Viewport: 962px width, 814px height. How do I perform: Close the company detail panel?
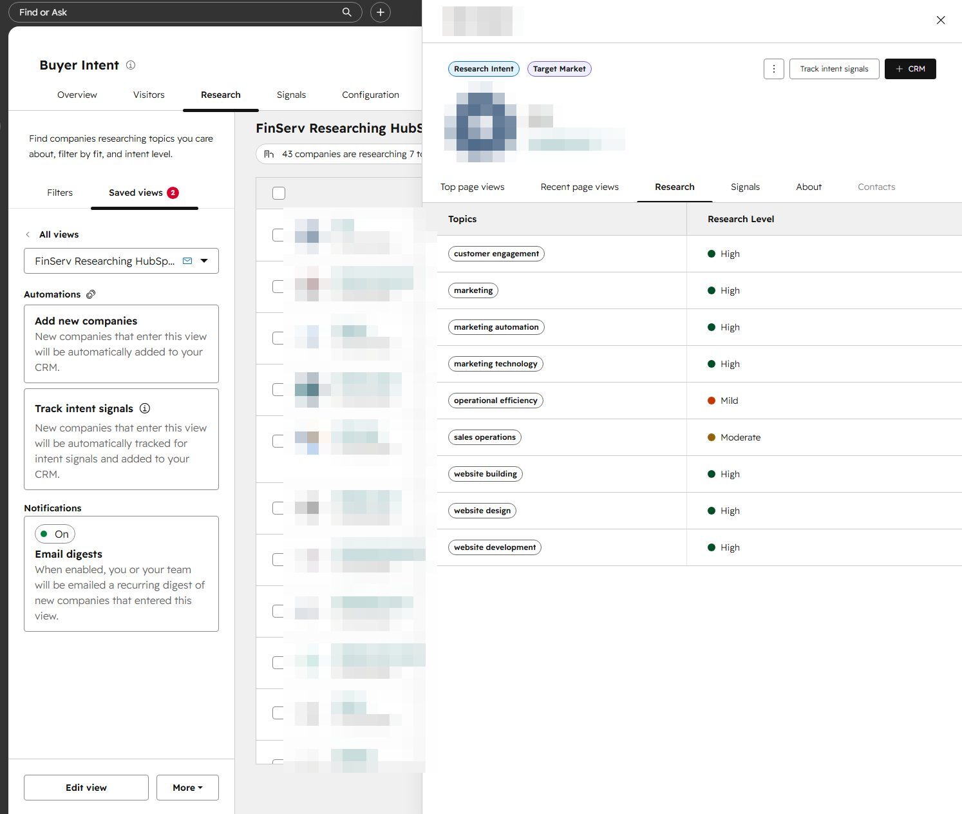[x=941, y=20]
